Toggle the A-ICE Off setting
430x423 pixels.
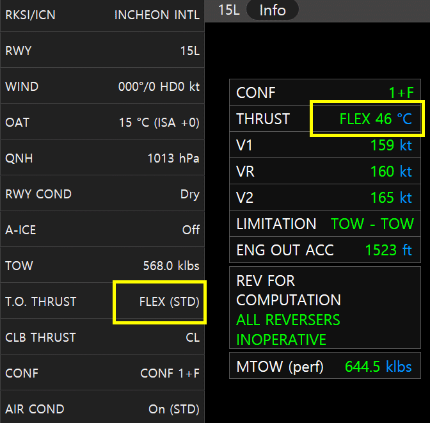(102, 230)
